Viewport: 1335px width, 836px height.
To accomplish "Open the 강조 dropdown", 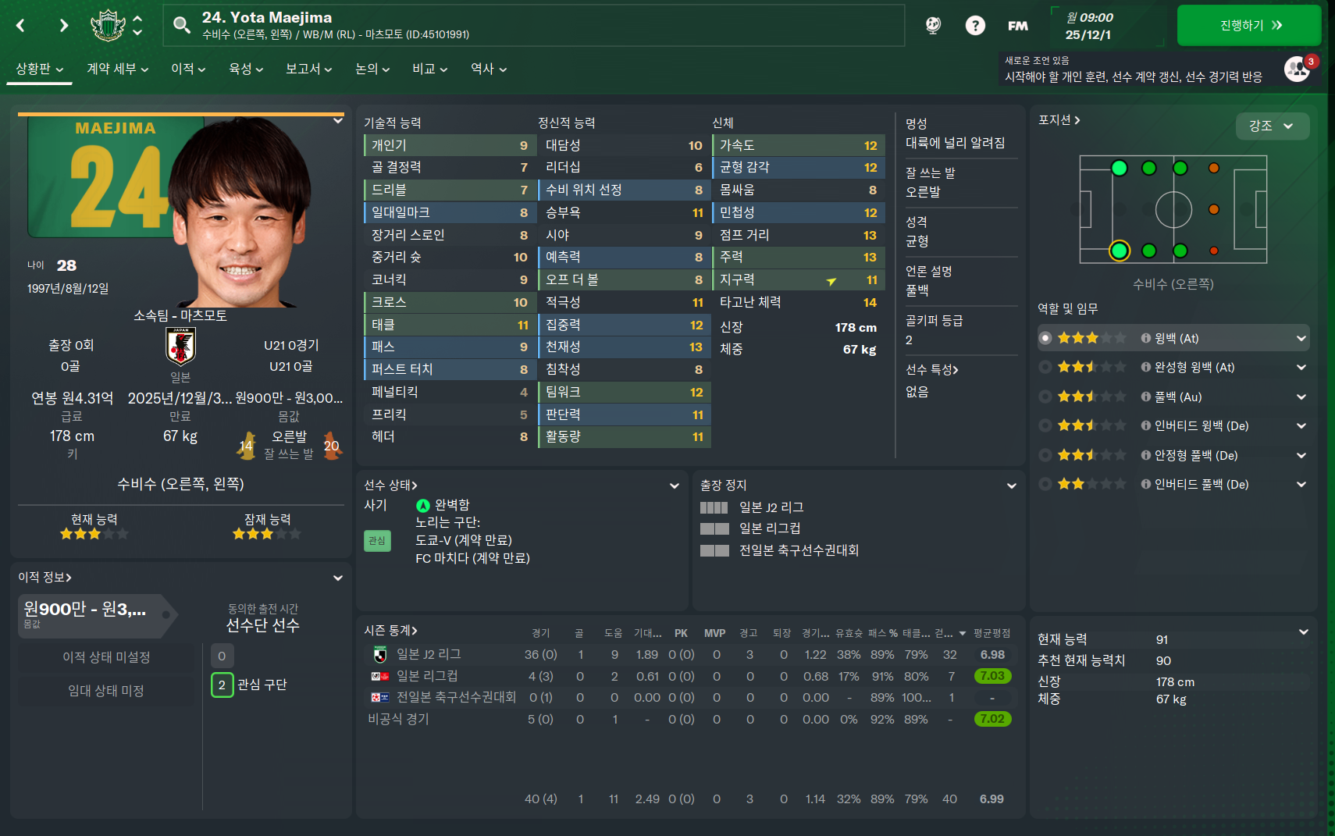I will coord(1273,126).
